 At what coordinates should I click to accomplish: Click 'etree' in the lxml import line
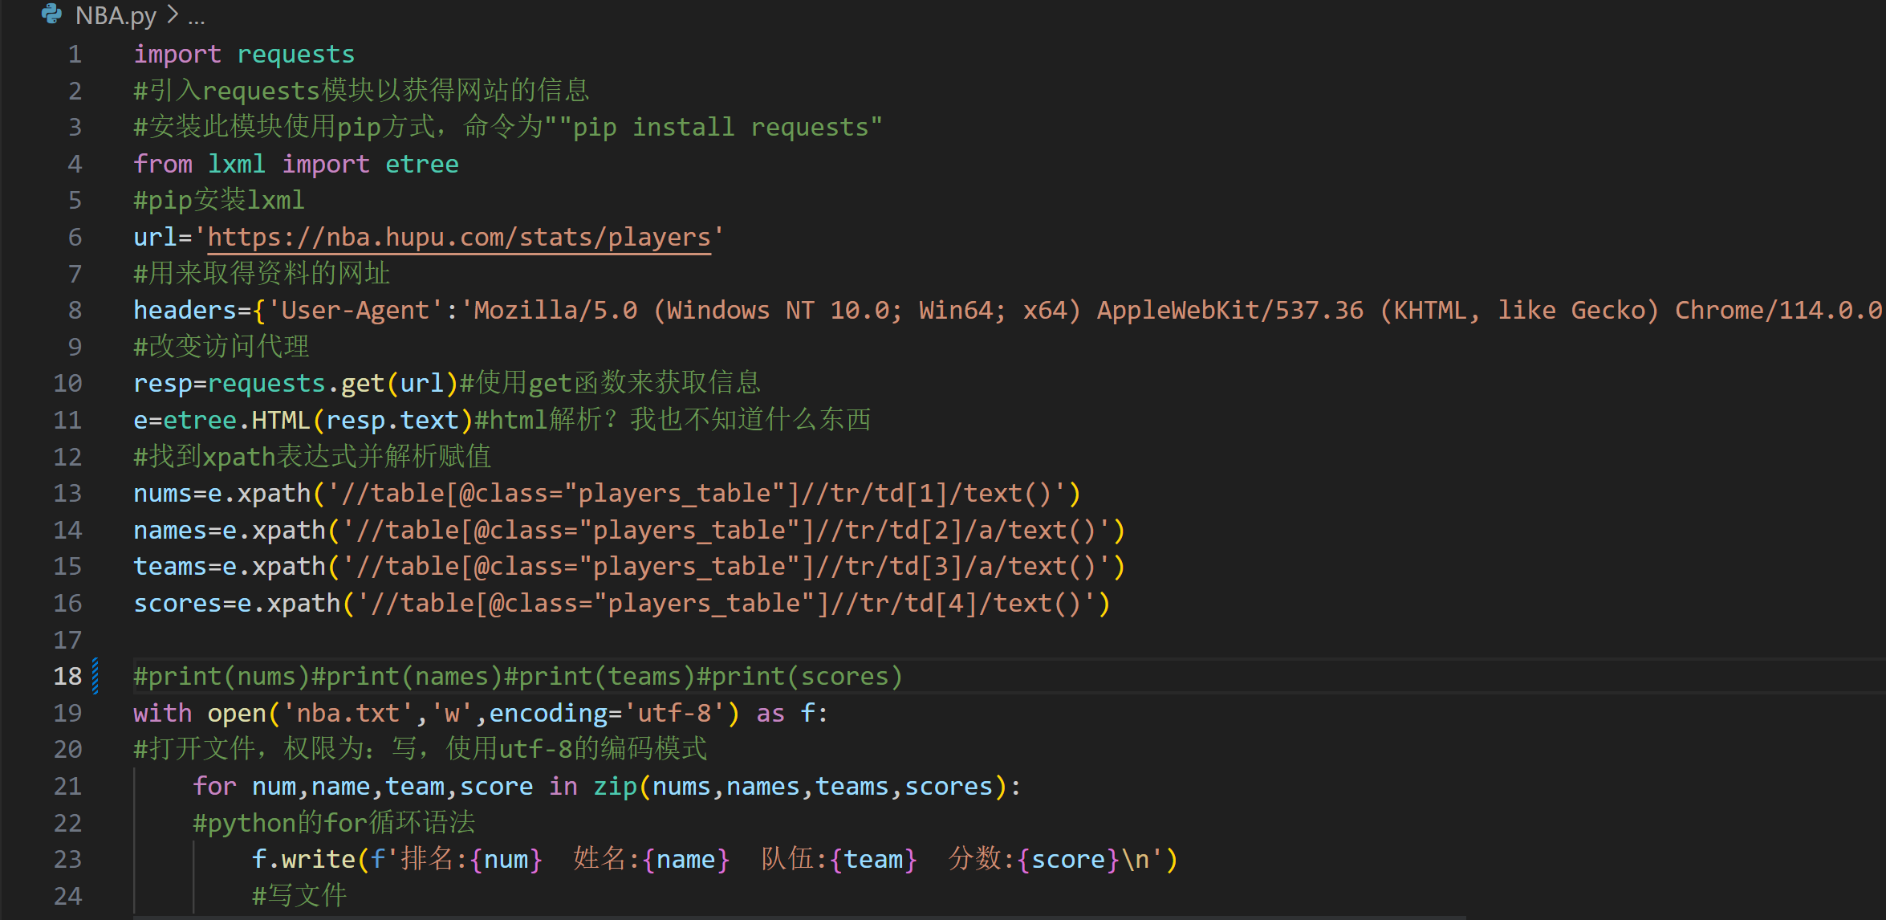click(x=421, y=164)
